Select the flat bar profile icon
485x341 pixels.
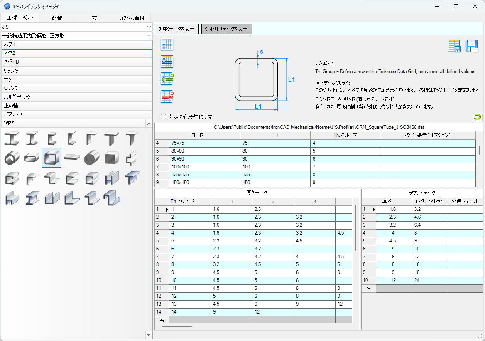tap(72, 158)
